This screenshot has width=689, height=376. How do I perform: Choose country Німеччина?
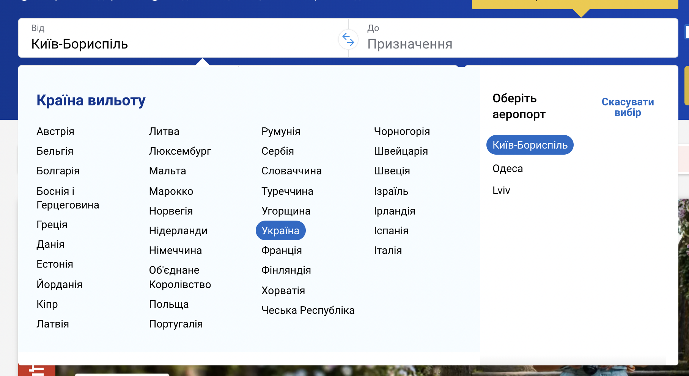(176, 251)
